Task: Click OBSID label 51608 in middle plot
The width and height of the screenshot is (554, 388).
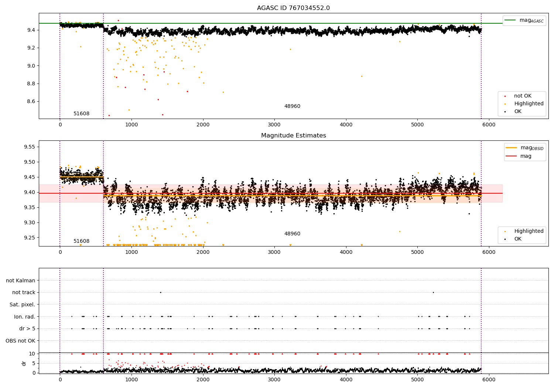Action: (x=81, y=241)
